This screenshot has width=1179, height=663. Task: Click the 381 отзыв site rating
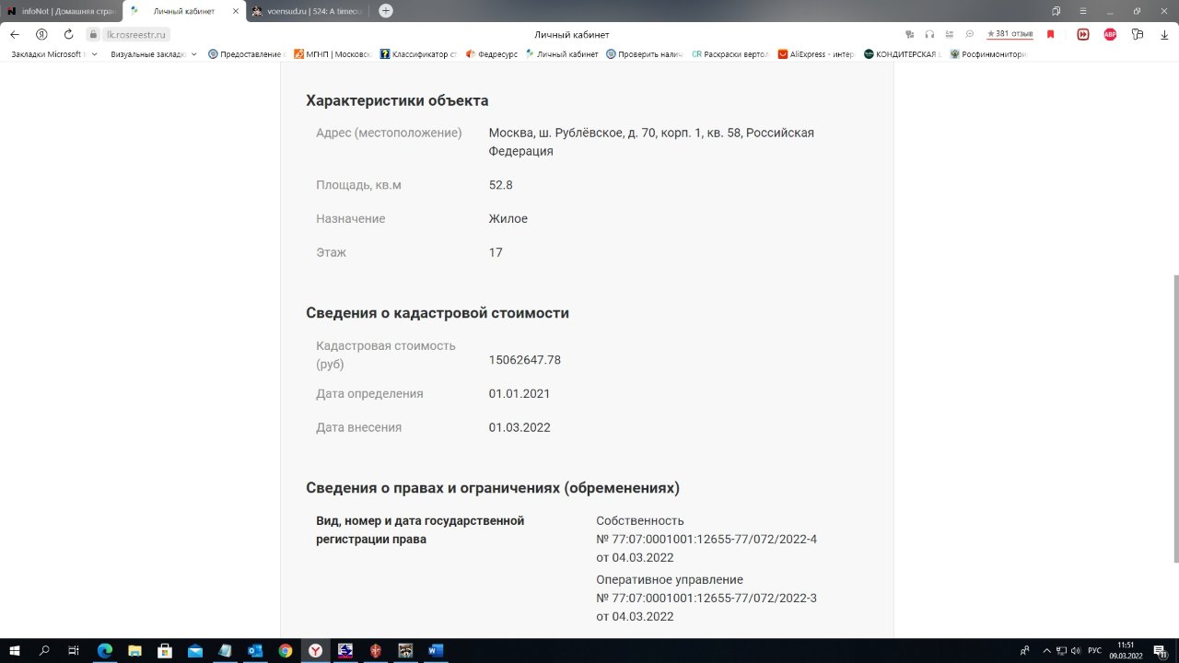pyautogui.click(x=1010, y=34)
